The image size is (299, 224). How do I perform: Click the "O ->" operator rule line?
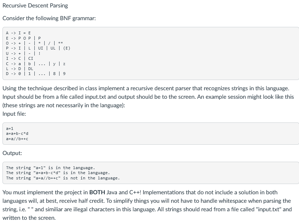click(34, 43)
